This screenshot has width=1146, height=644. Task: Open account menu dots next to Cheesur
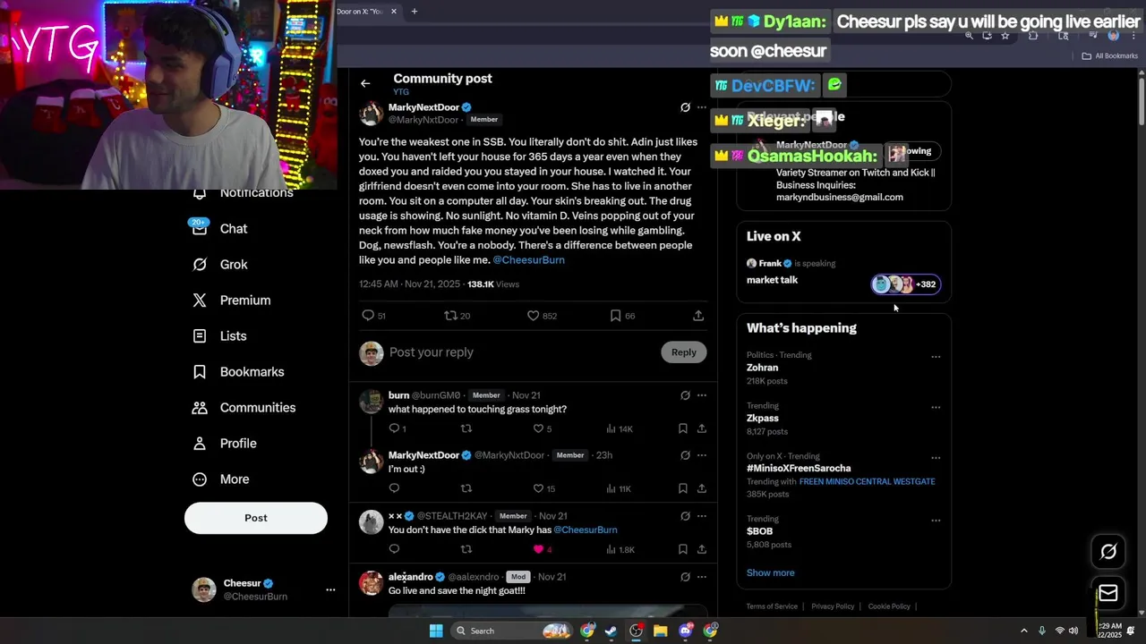tap(330, 589)
